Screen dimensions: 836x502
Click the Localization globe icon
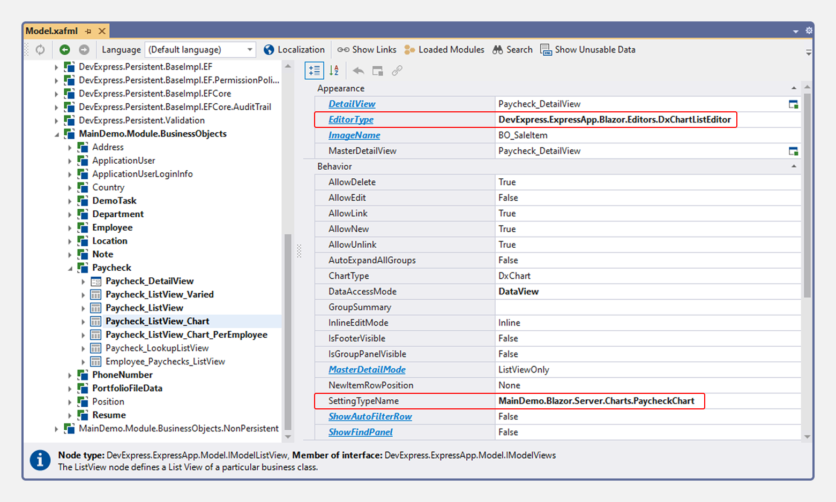point(268,49)
